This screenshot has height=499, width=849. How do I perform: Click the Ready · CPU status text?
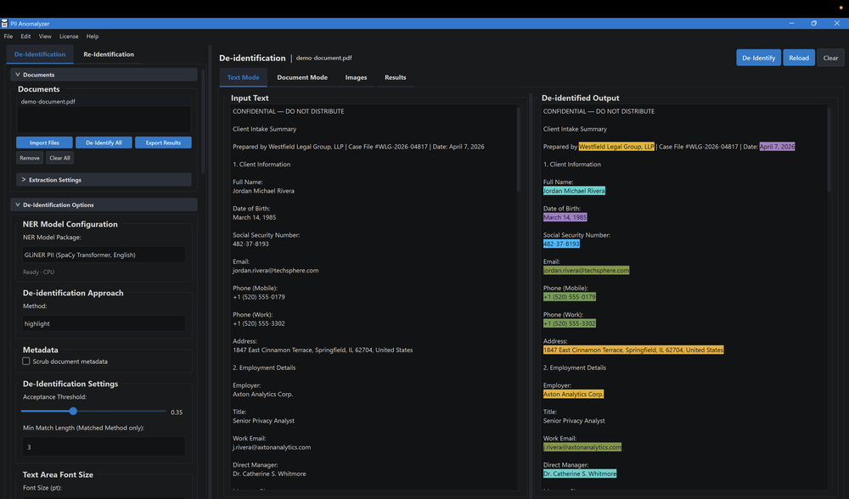tap(38, 272)
